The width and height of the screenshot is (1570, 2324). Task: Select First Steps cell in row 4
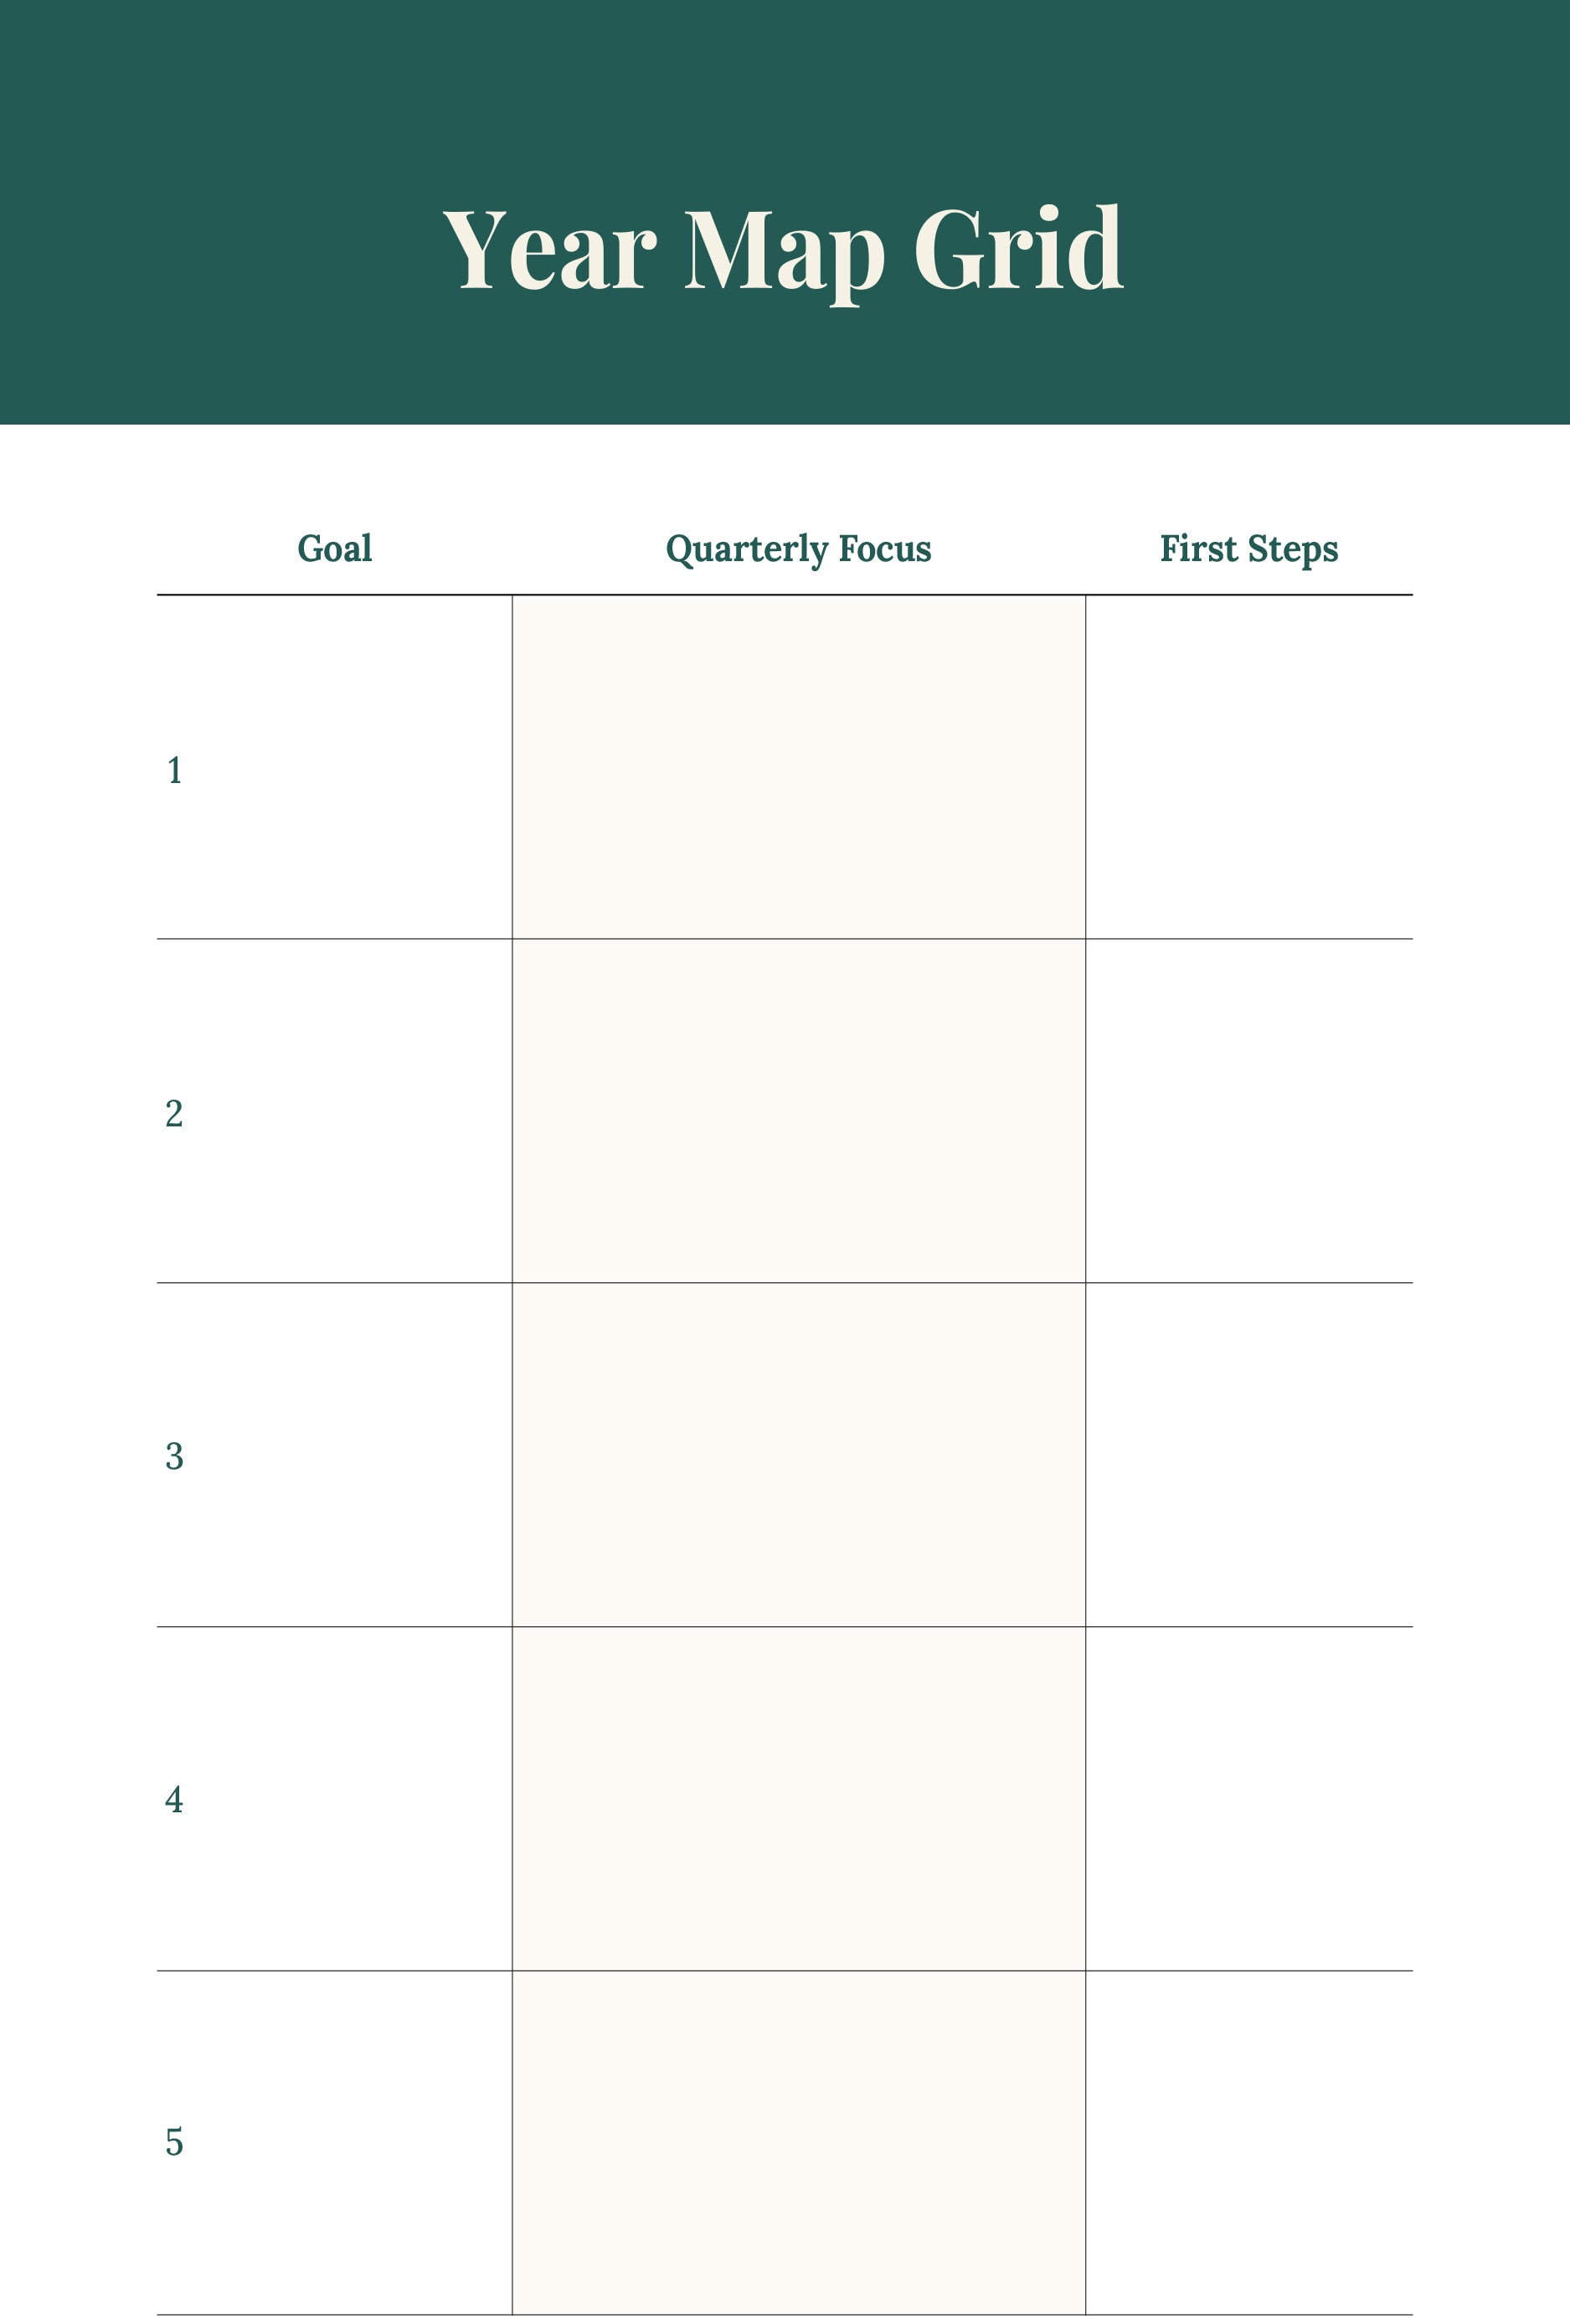click(x=1248, y=1798)
